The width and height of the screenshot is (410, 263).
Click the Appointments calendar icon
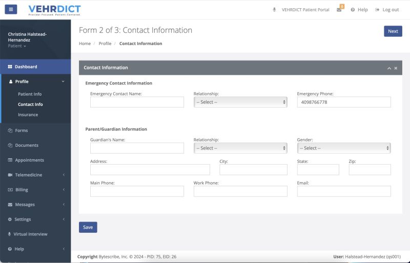[x=10, y=160]
